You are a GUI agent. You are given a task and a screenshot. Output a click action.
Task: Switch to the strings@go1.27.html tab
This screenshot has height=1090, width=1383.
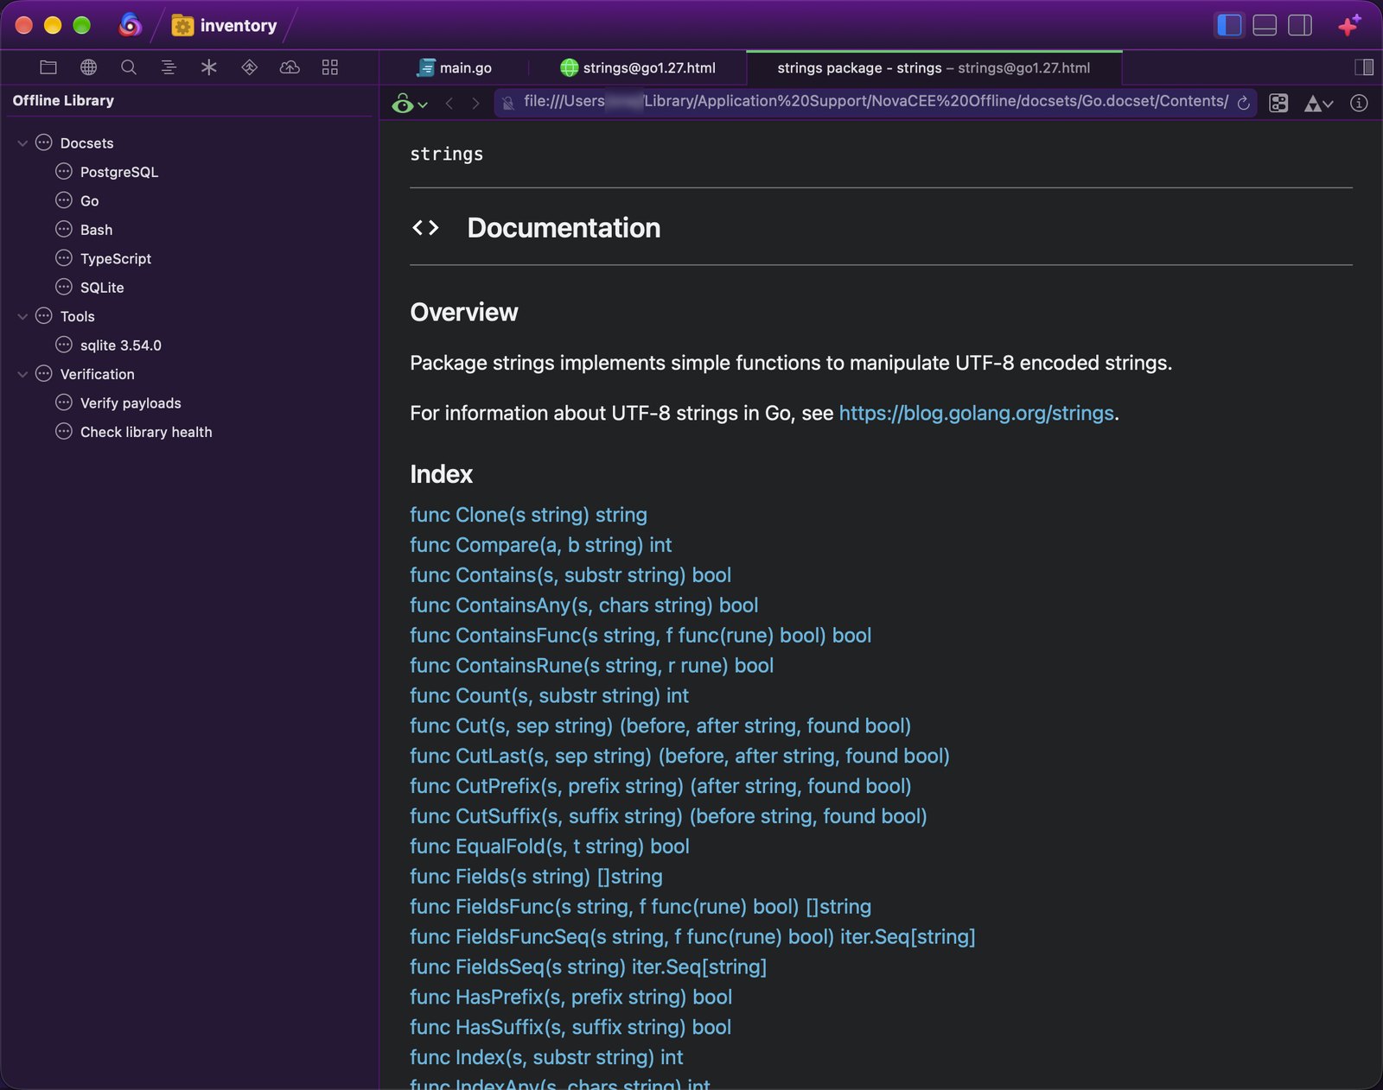(638, 67)
